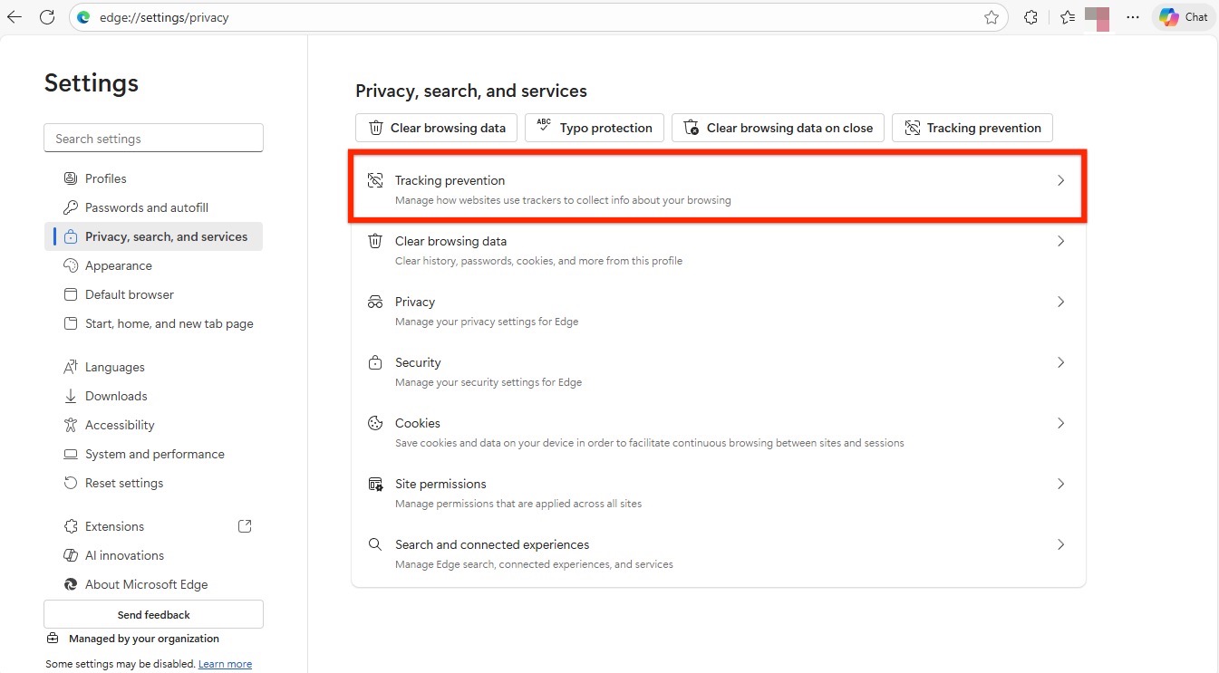Open the browser profile avatar

coord(1098,16)
